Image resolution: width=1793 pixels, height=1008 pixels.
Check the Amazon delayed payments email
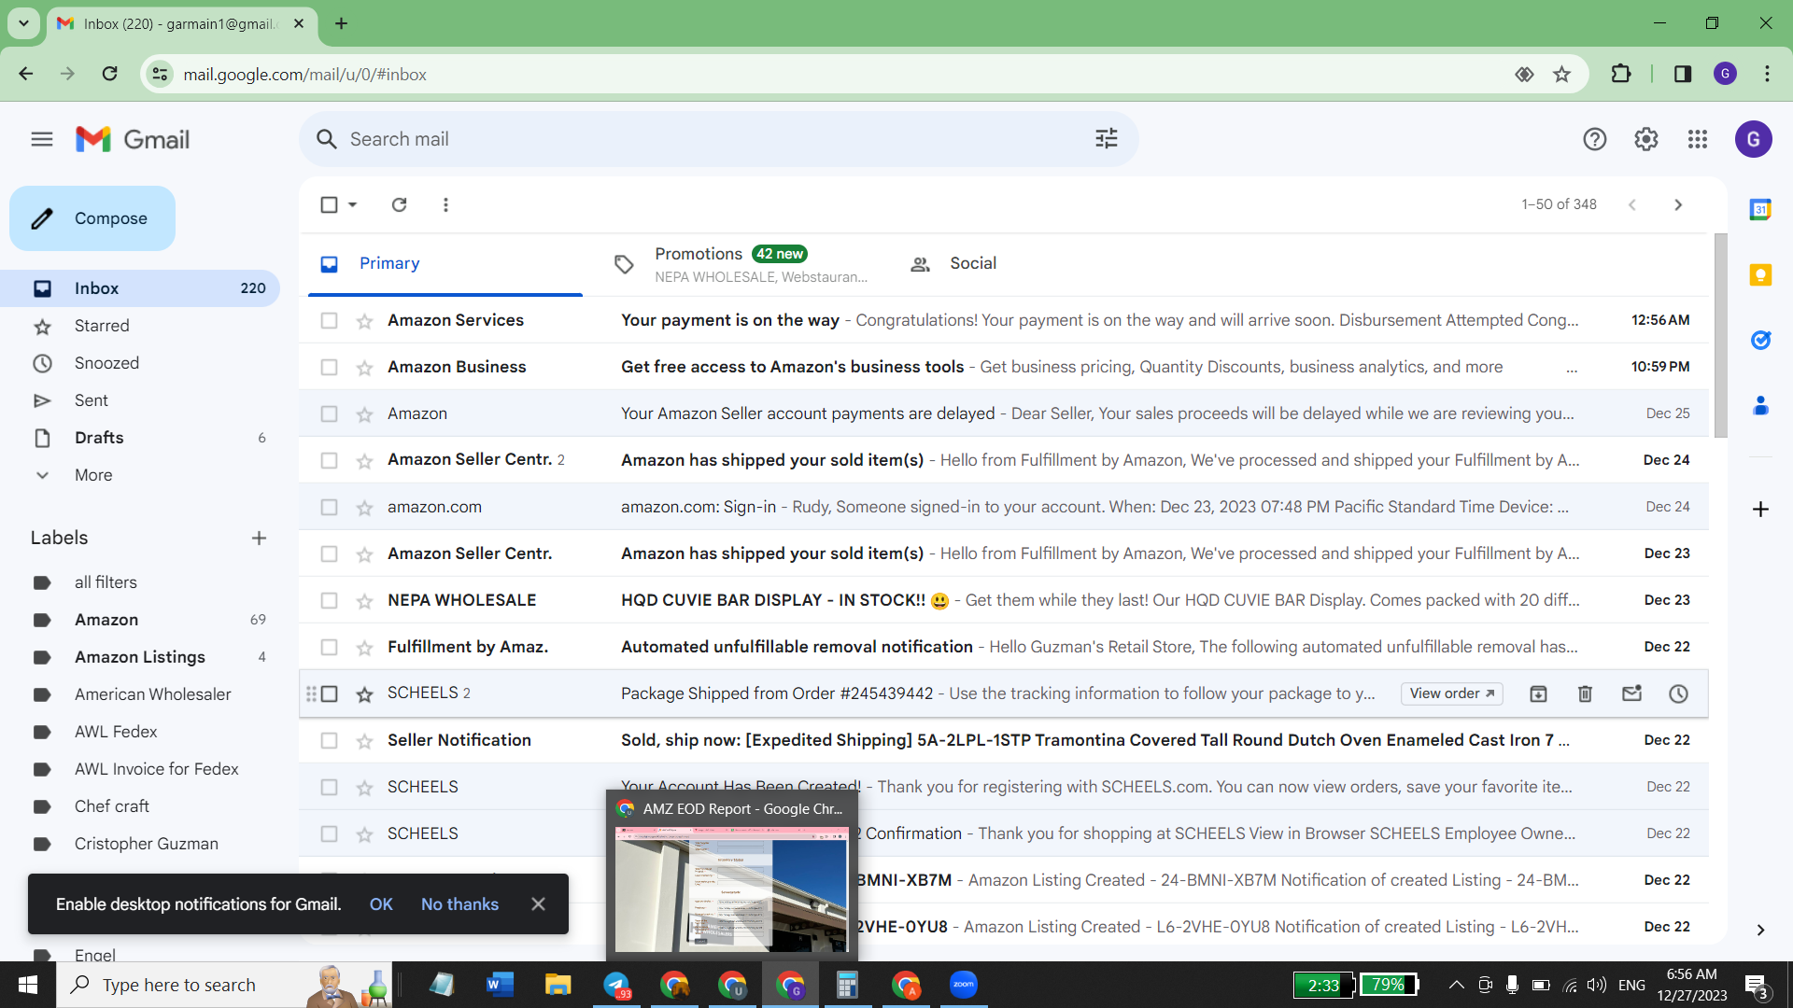click(329, 413)
